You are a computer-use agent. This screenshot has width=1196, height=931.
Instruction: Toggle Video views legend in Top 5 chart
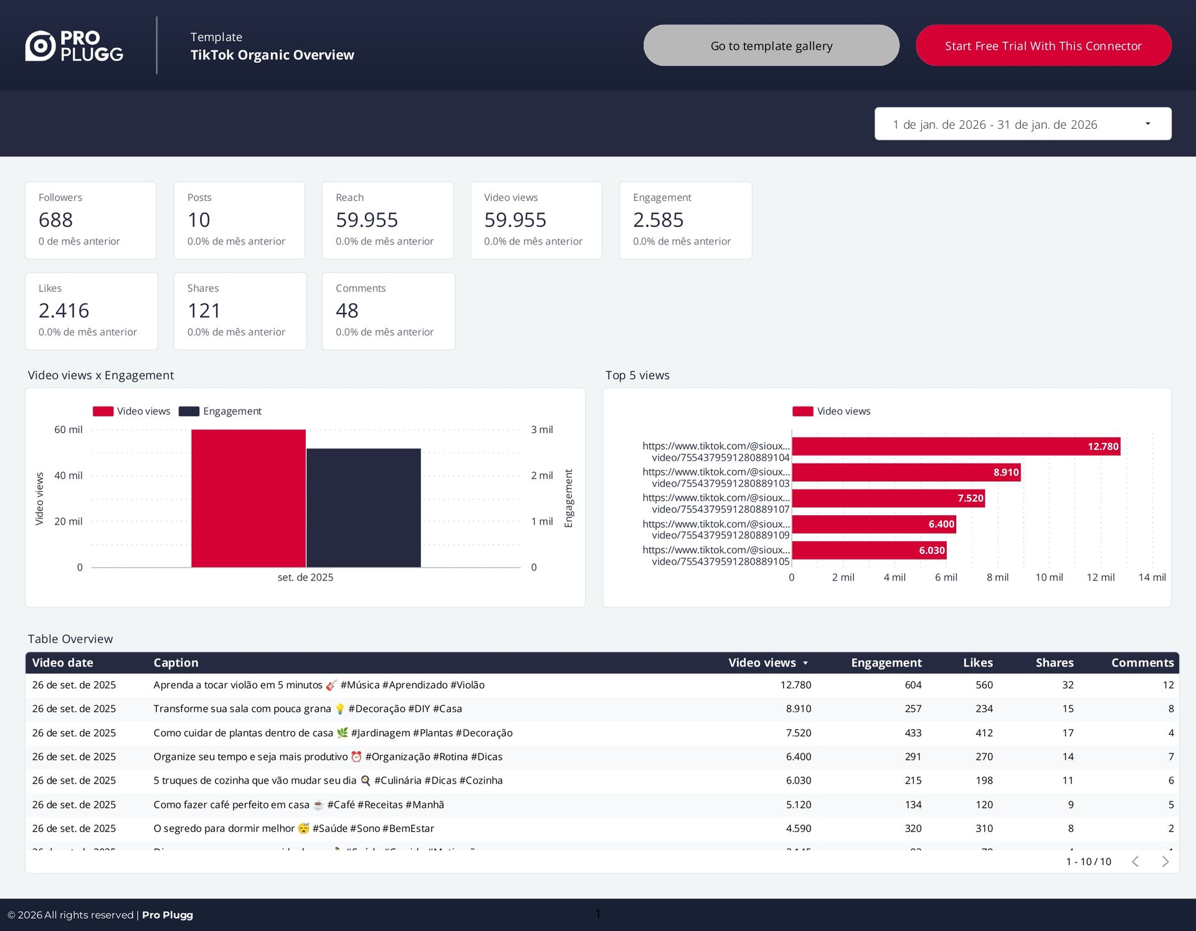[831, 411]
